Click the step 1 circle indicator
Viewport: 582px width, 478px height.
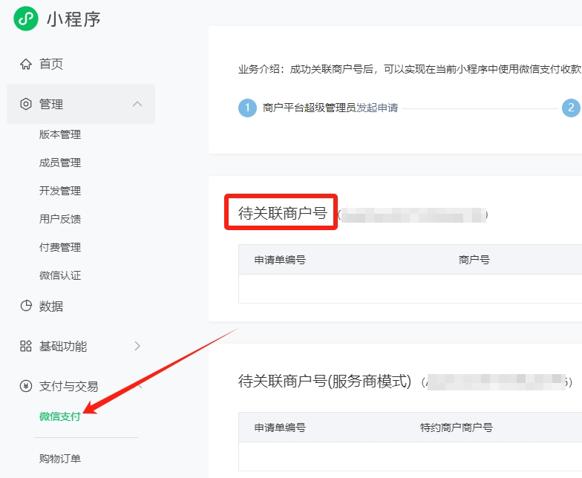[247, 108]
